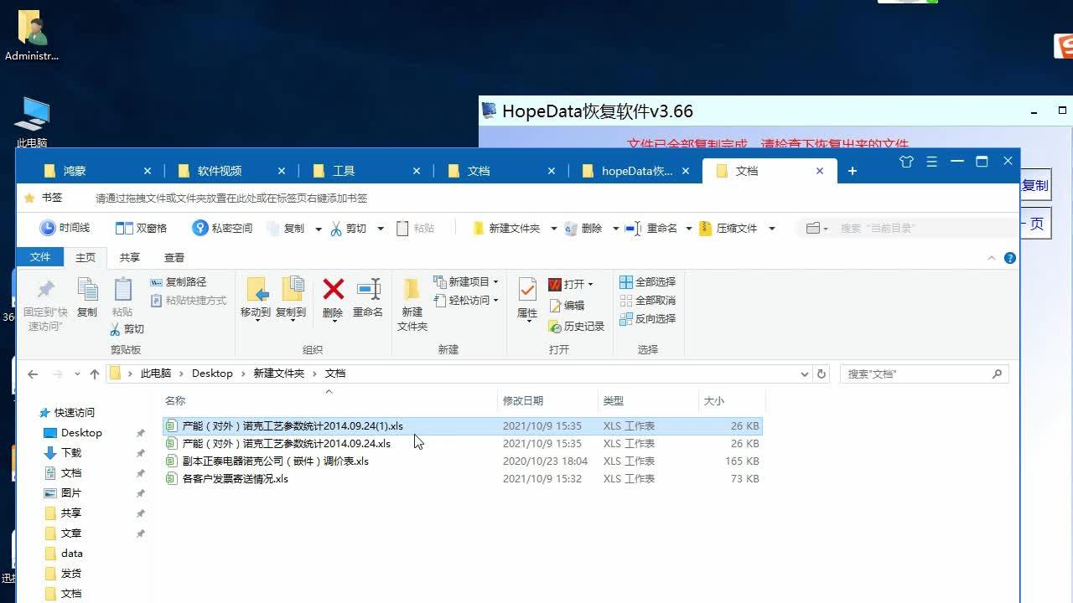1073x603 pixels.
Task: Open address bar history dropdown arrow
Action: point(805,374)
